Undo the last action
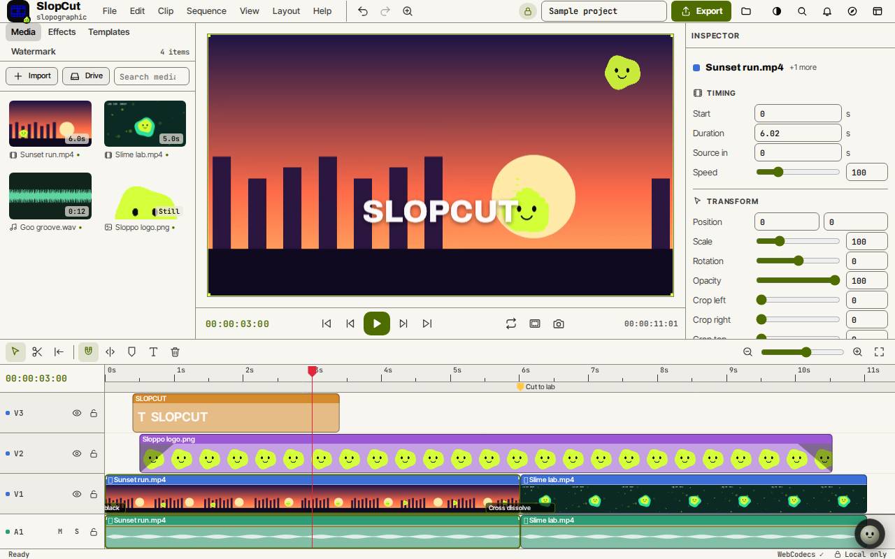Viewport: 895px width, 559px height. 362,11
